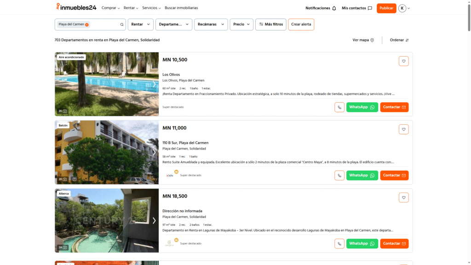
Task: Remove the Playa del Carmen location chip
Action: coord(86,24)
